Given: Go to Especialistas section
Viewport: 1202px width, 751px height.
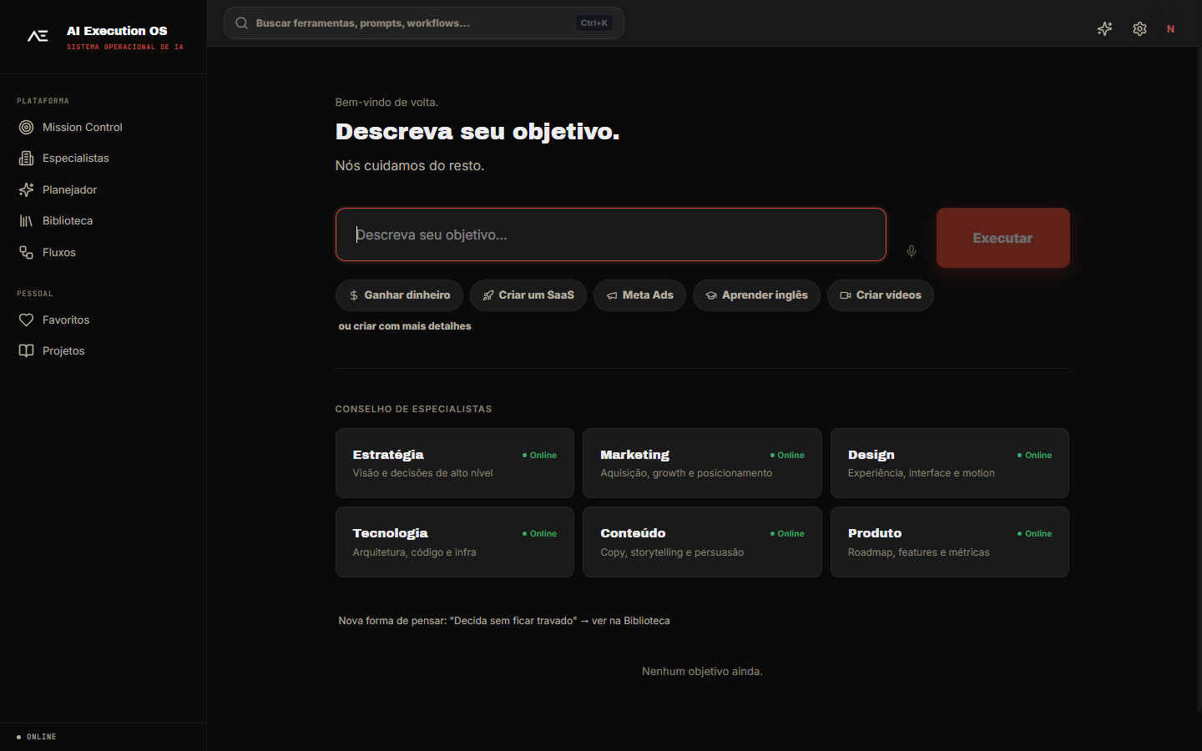Looking at the screenshot, I should [103, 159].
